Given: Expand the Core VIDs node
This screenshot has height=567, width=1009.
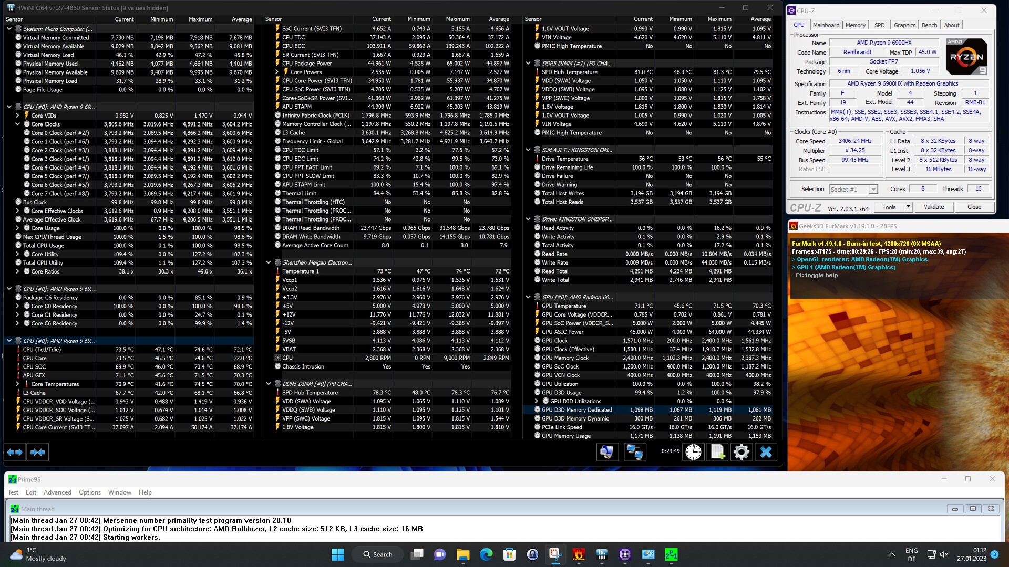Looking at the screenshot, I should [17, 115].
